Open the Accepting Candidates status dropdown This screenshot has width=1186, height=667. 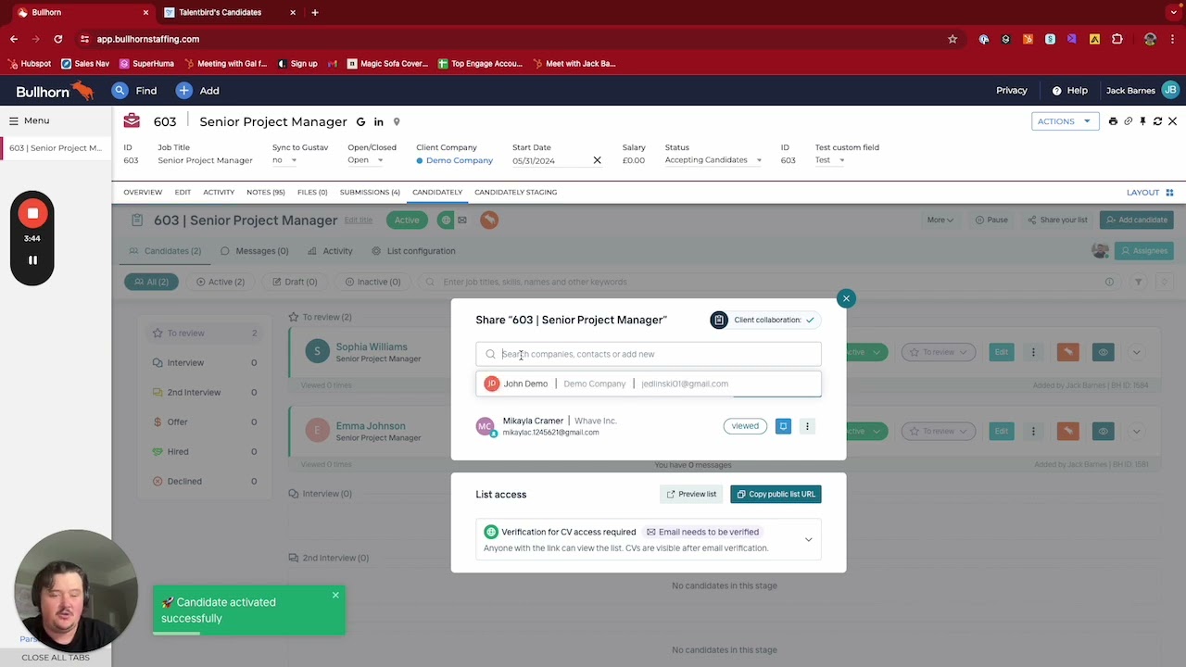713,160
